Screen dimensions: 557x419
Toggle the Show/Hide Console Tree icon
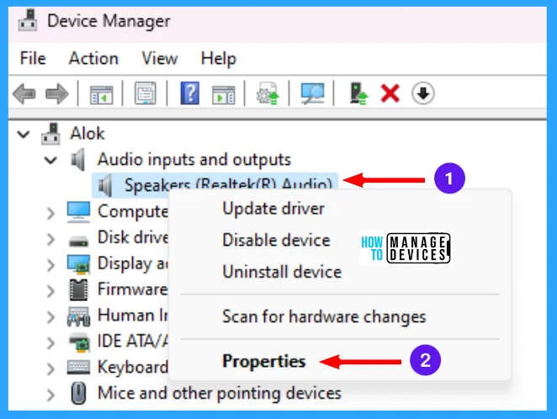(101, 94)
